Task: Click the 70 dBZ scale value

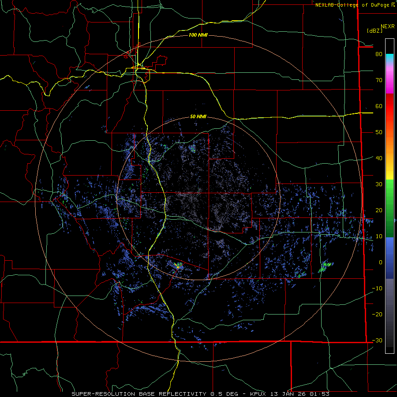Action: pos(379,80)
